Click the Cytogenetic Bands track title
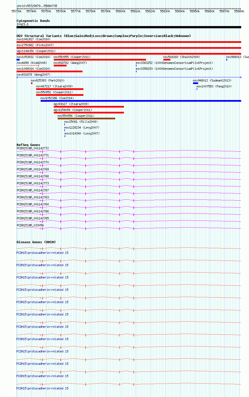The height and width of the screenshot is (397, 249). click(x=33, y=21)
